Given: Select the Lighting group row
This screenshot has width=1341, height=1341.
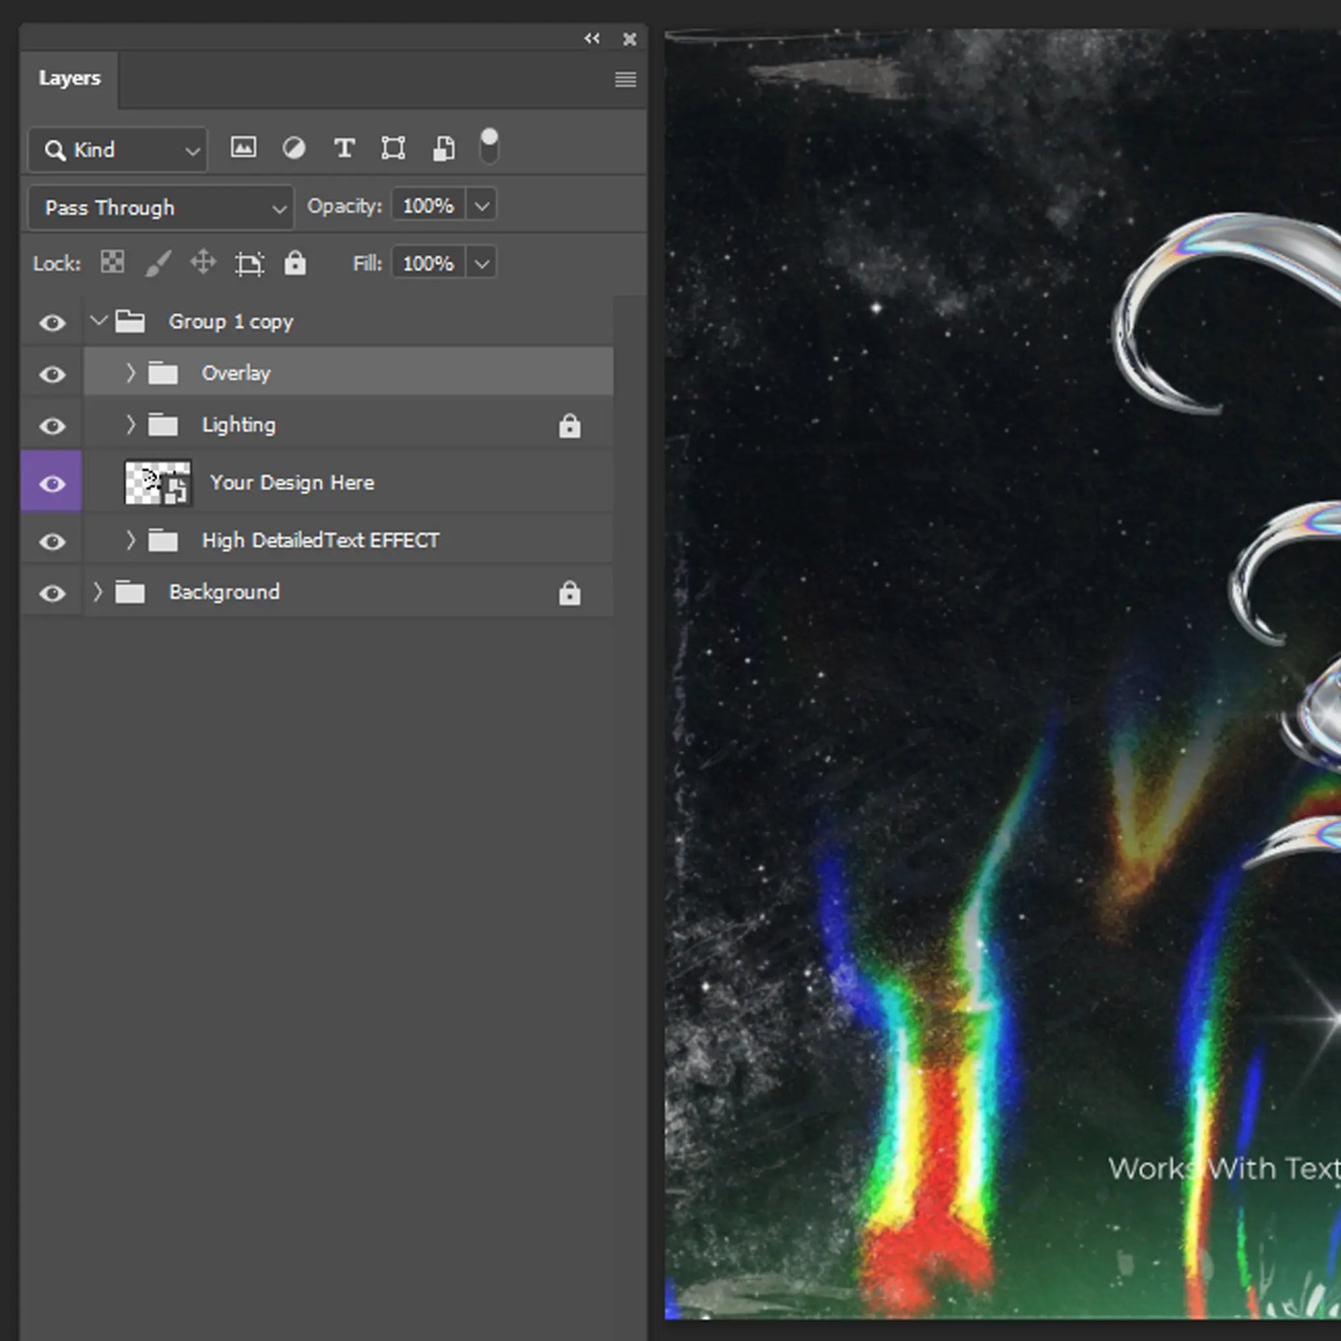Looking at the screenshot, I should tap(349, 424).
